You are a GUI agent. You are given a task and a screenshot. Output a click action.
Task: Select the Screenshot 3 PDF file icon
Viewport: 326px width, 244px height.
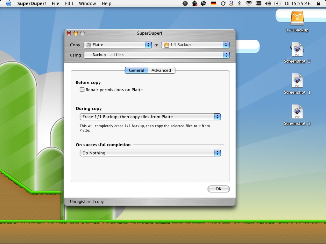[x=297, y=112]
